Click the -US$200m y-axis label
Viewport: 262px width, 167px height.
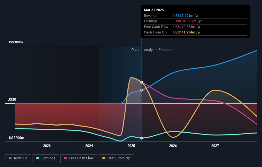(16, 138)
